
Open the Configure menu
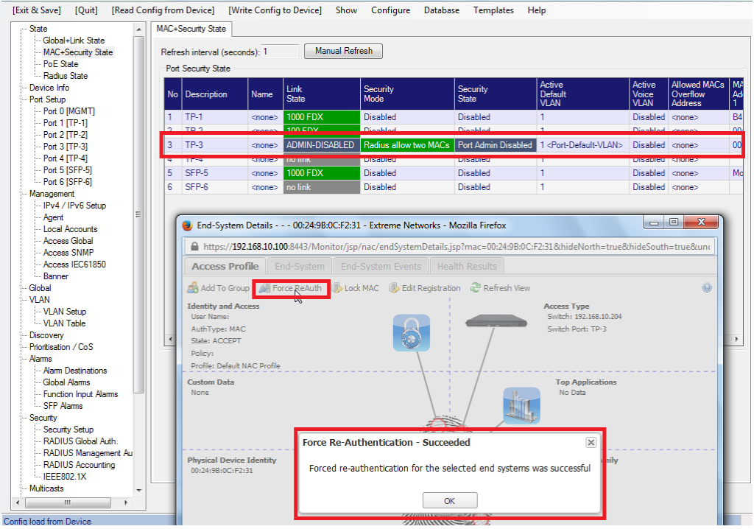pyautogui.click(x=390, y=10)
